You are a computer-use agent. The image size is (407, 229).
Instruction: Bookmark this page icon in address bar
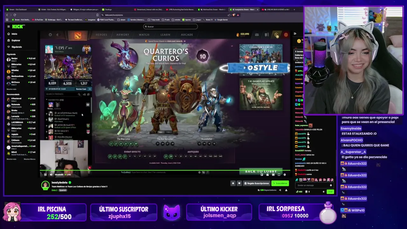(x=97, y=15)
